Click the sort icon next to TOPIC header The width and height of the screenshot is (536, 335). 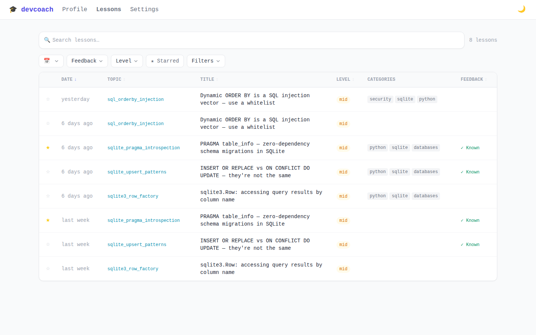coord(124,79)
